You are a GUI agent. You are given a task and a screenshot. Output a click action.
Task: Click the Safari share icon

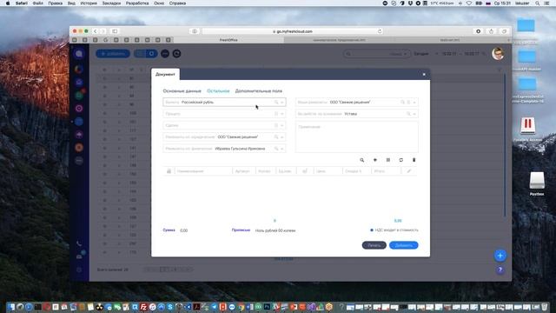[491, 31]
